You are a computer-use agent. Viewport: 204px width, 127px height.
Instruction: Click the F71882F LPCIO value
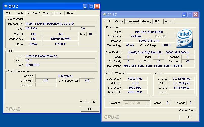(61, 44)
